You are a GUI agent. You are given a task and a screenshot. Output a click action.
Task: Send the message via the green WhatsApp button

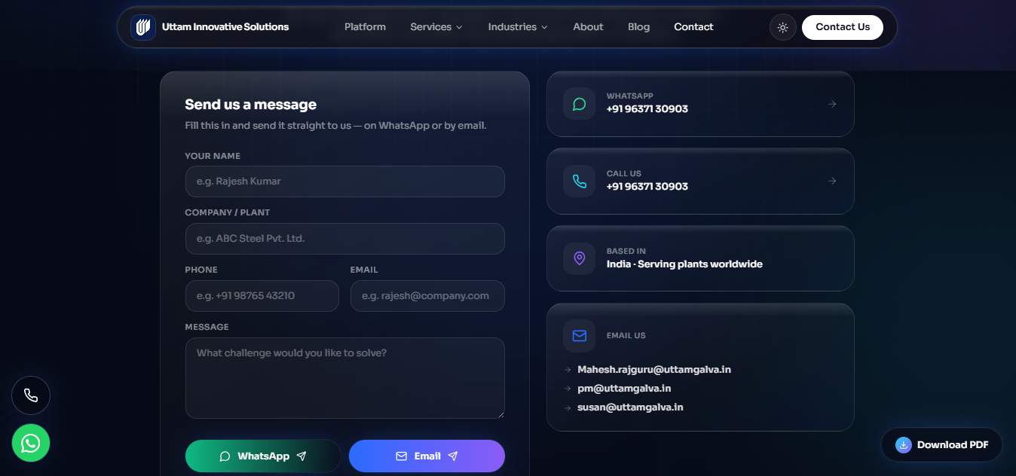pyautogui.click(x=263, y=456)
